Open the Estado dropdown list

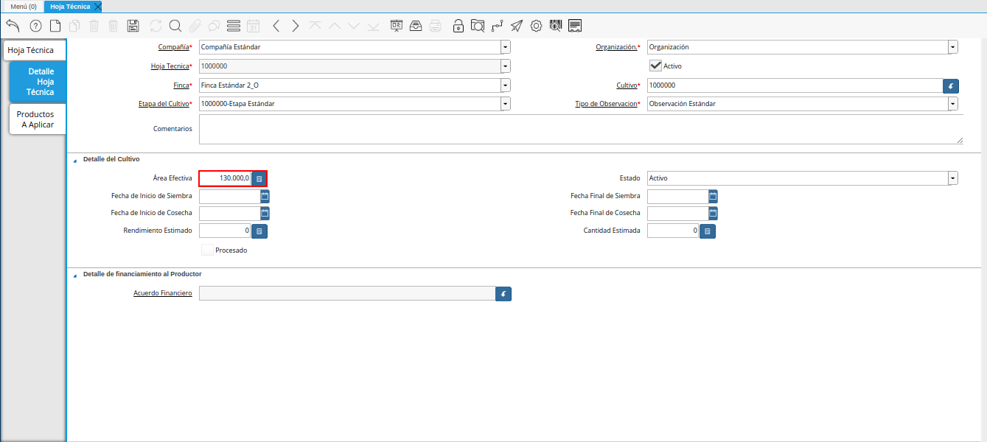coord(953,178)
